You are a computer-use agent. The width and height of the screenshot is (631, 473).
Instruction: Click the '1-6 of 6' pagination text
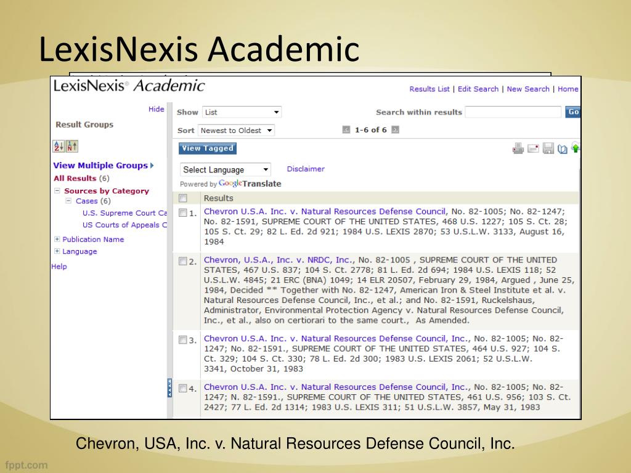[x=370, y=129]
